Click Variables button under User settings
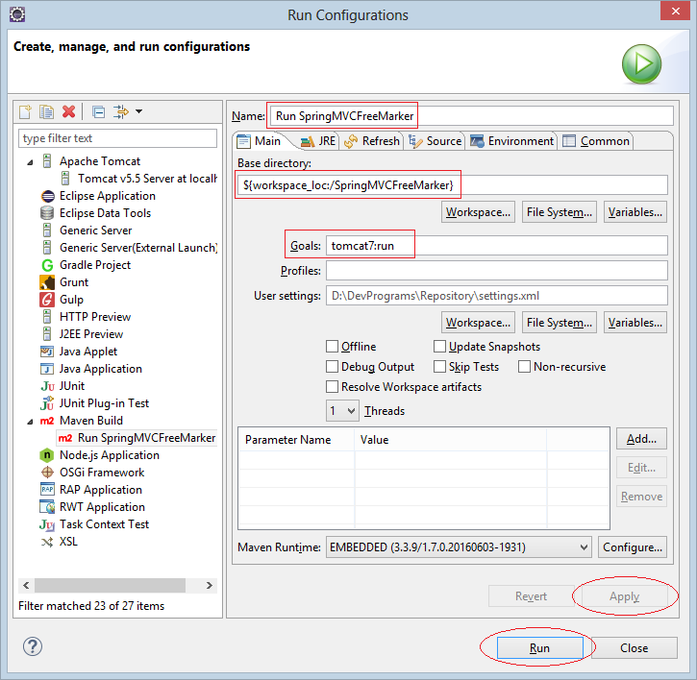The width and height of the screenshot is (697, 680). 635,323
